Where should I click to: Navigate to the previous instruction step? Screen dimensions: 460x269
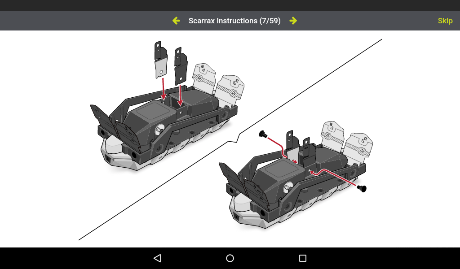[x=176, y=21]
